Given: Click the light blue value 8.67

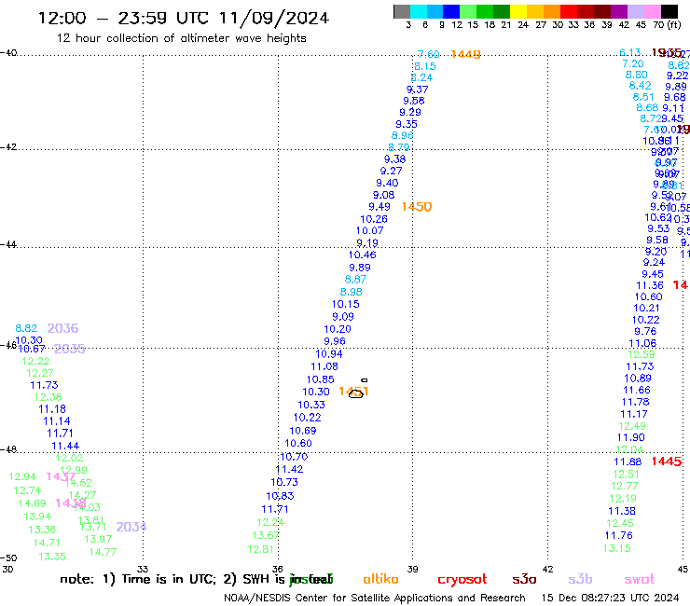Looking at the screenshot, I should pos(355,280).
